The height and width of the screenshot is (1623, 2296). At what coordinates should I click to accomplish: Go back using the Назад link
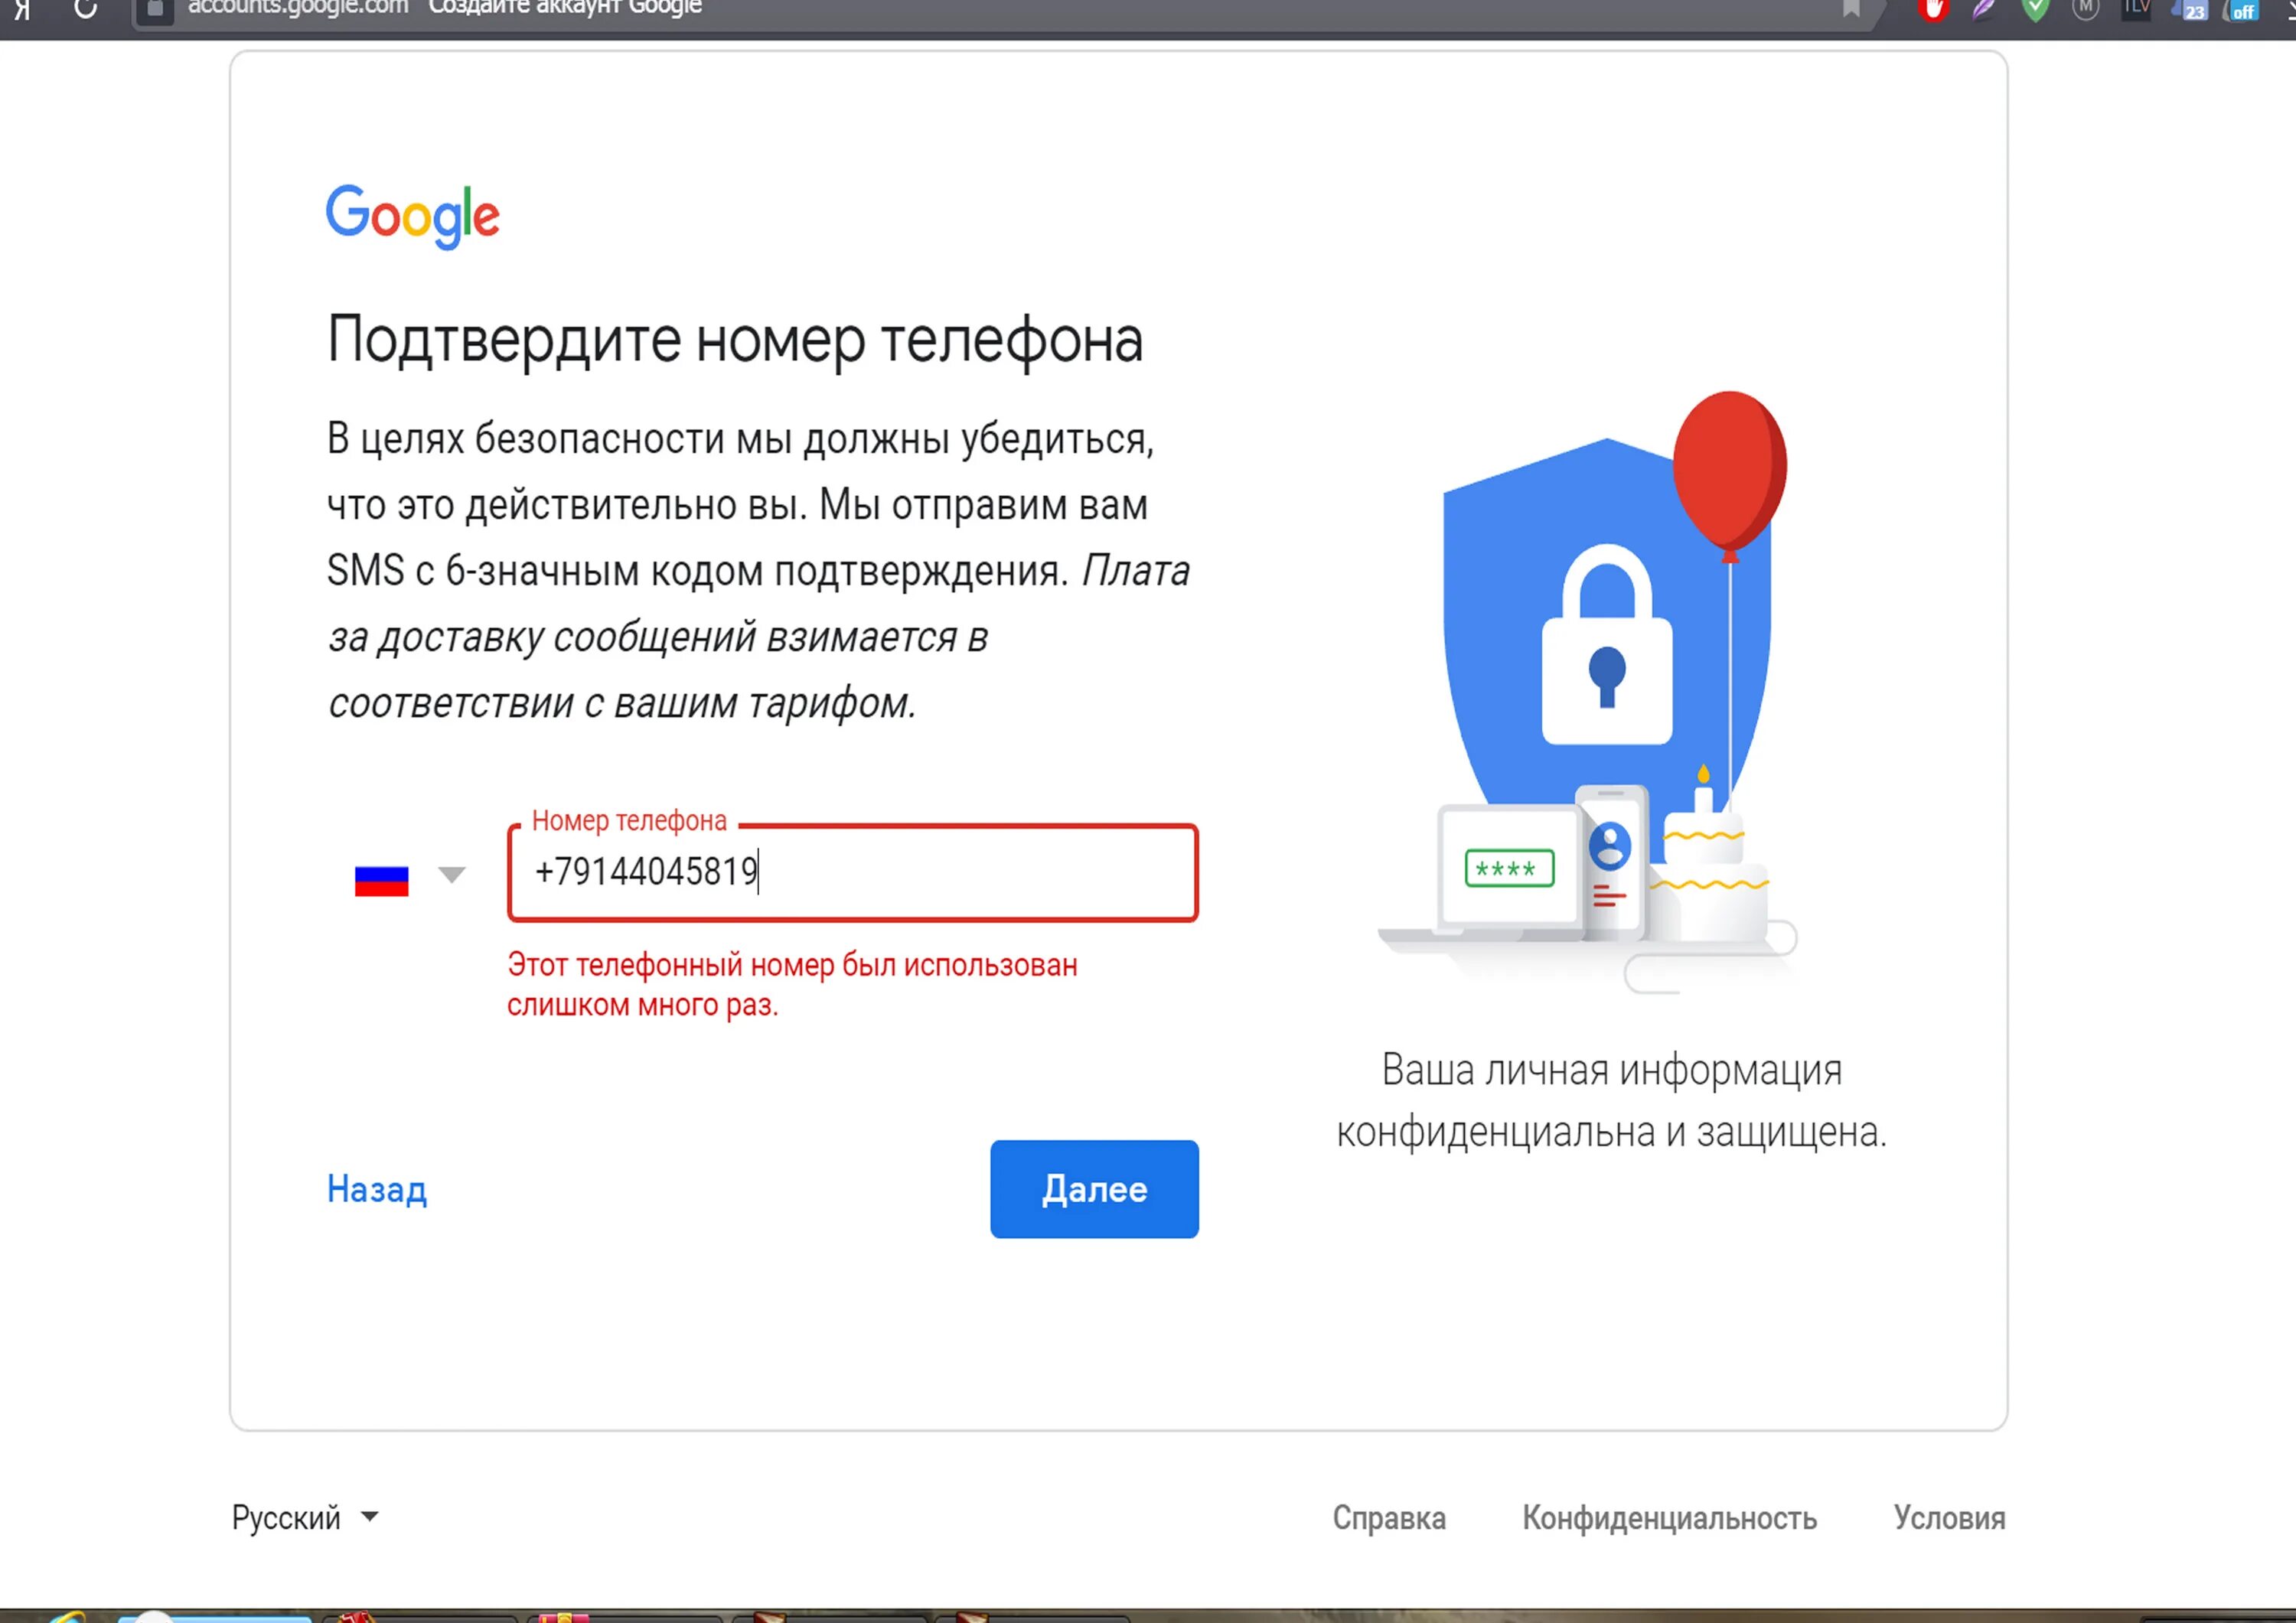pyautogui.click(x=377, y=1189)
